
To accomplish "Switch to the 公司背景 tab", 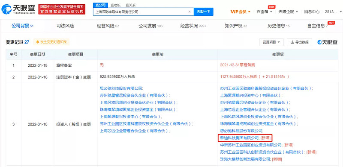I will [23, 26].
